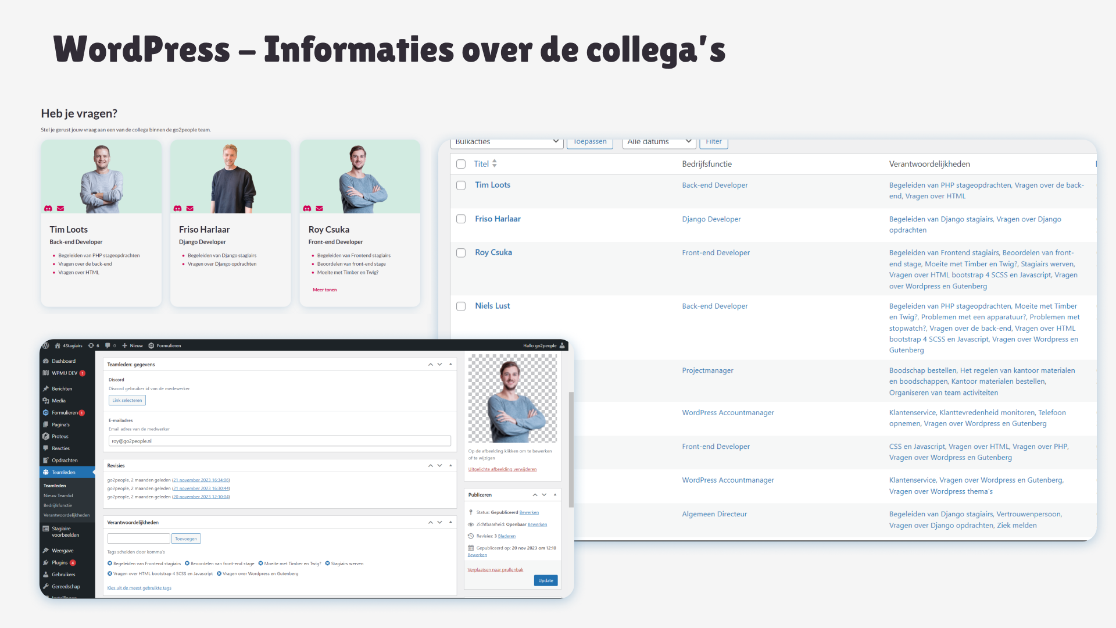Check the Roy Csuka row checkbox

461,253
